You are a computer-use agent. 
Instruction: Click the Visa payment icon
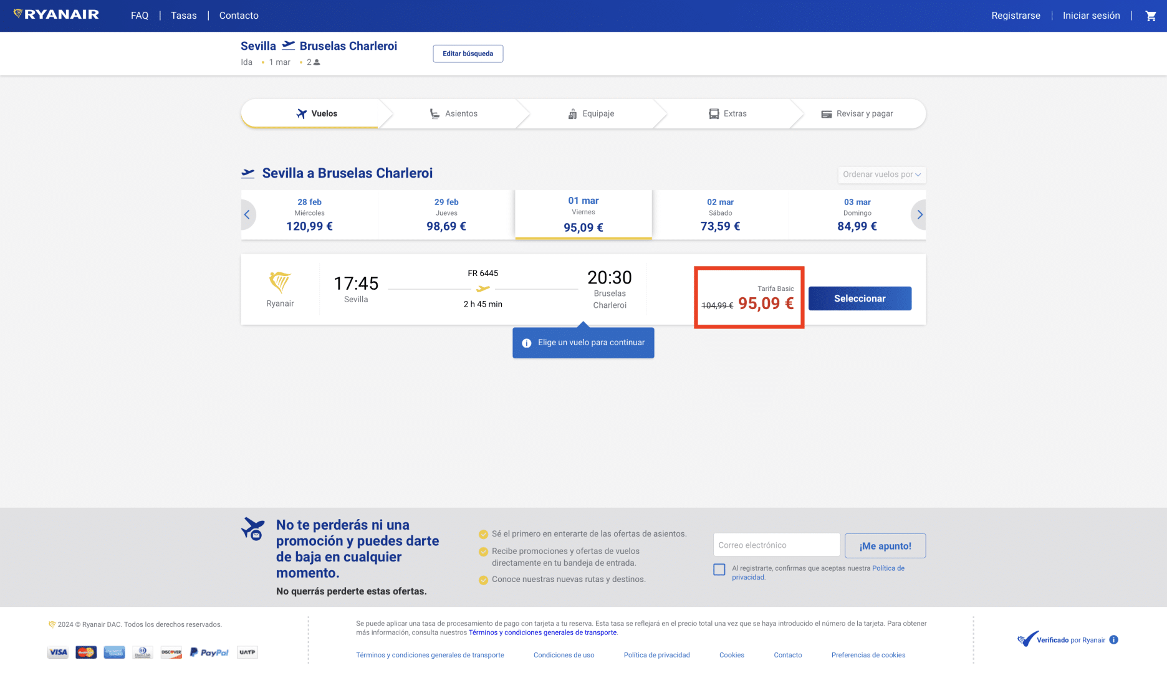pos(58,652)
